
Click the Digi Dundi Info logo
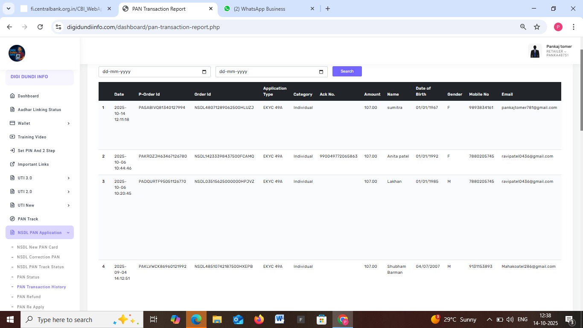[17, 53]
